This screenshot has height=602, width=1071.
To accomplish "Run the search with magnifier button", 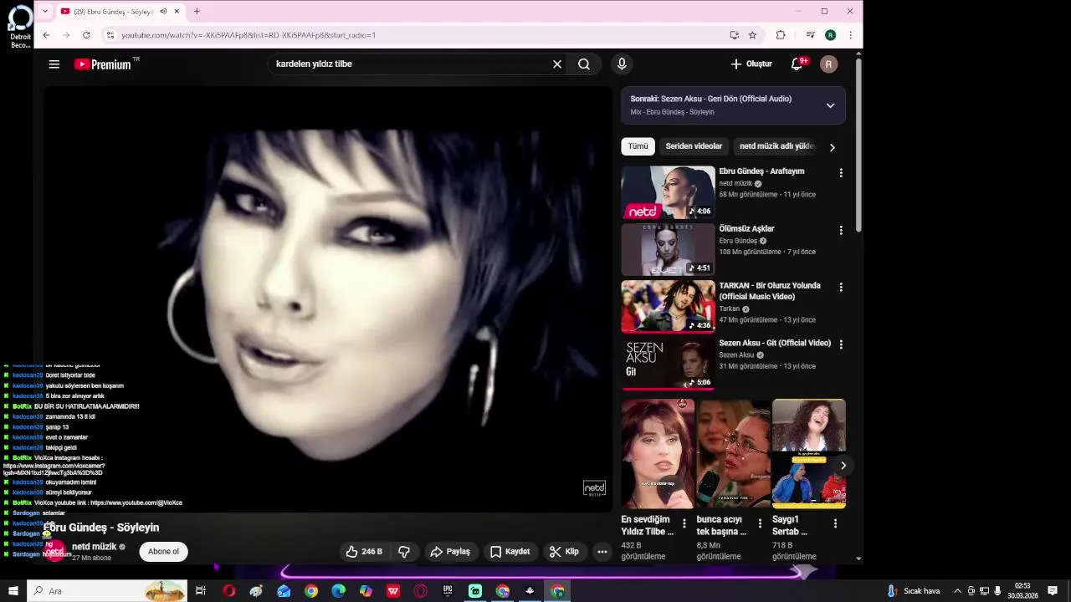I will [x=584, y=64].
